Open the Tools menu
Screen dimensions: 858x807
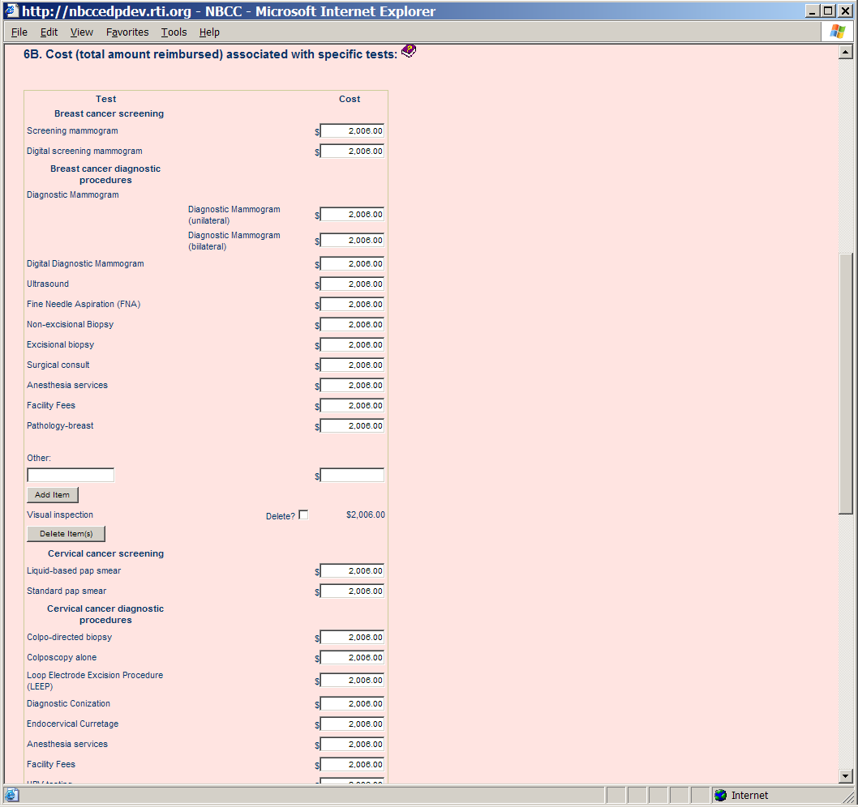(174, 32)
